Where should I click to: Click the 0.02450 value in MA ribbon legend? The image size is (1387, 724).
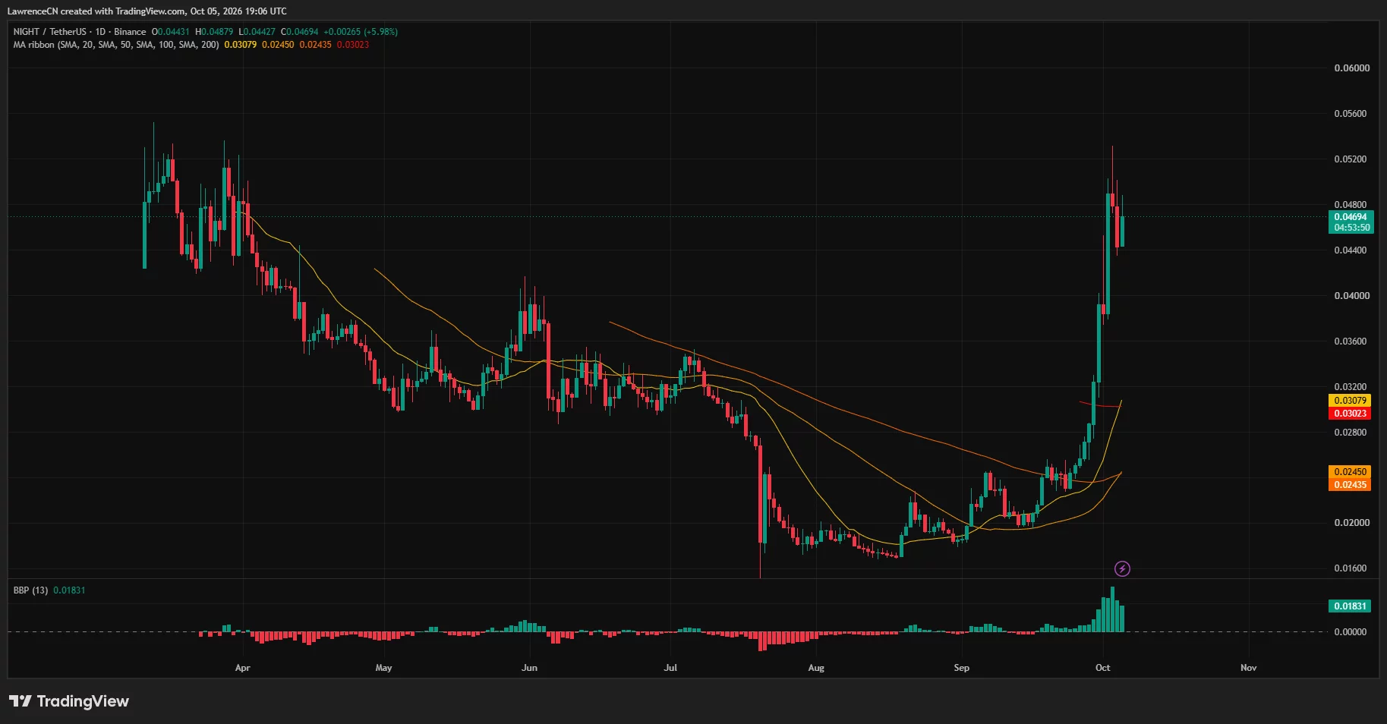278,45
